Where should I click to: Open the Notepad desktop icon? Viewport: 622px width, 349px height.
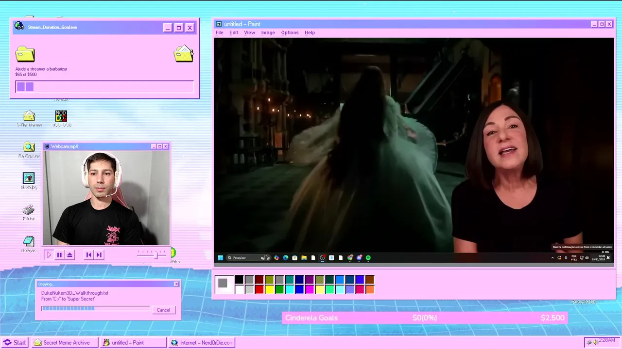29,244
